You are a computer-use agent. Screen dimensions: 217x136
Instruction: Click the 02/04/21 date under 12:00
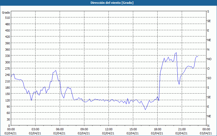(x=108, y=133)
